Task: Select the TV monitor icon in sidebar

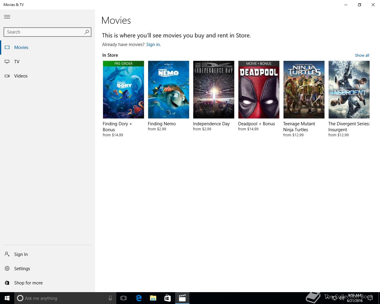Action: (x=7, y=61)
